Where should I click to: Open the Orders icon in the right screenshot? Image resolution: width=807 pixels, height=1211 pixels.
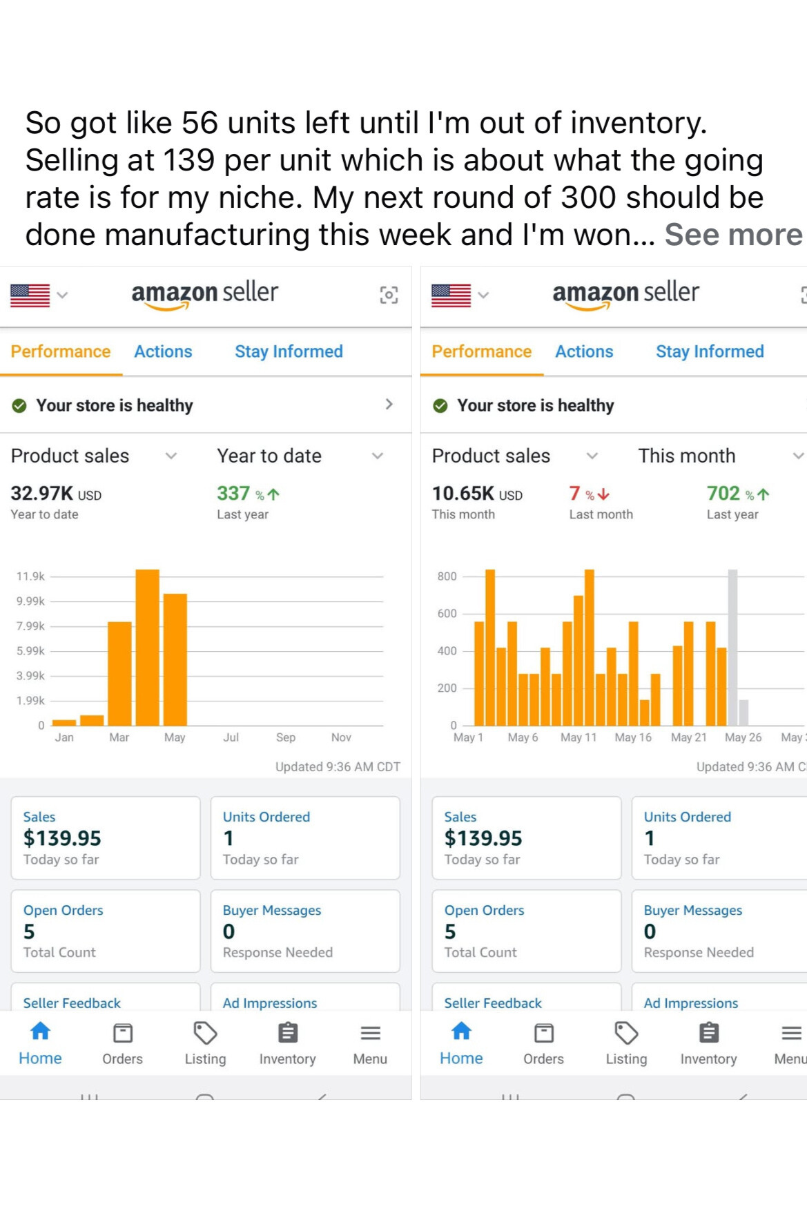click(x=543, y=1034)
